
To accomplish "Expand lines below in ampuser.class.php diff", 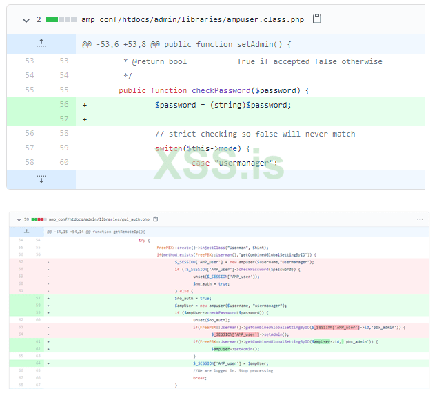I will pos(41,179).
